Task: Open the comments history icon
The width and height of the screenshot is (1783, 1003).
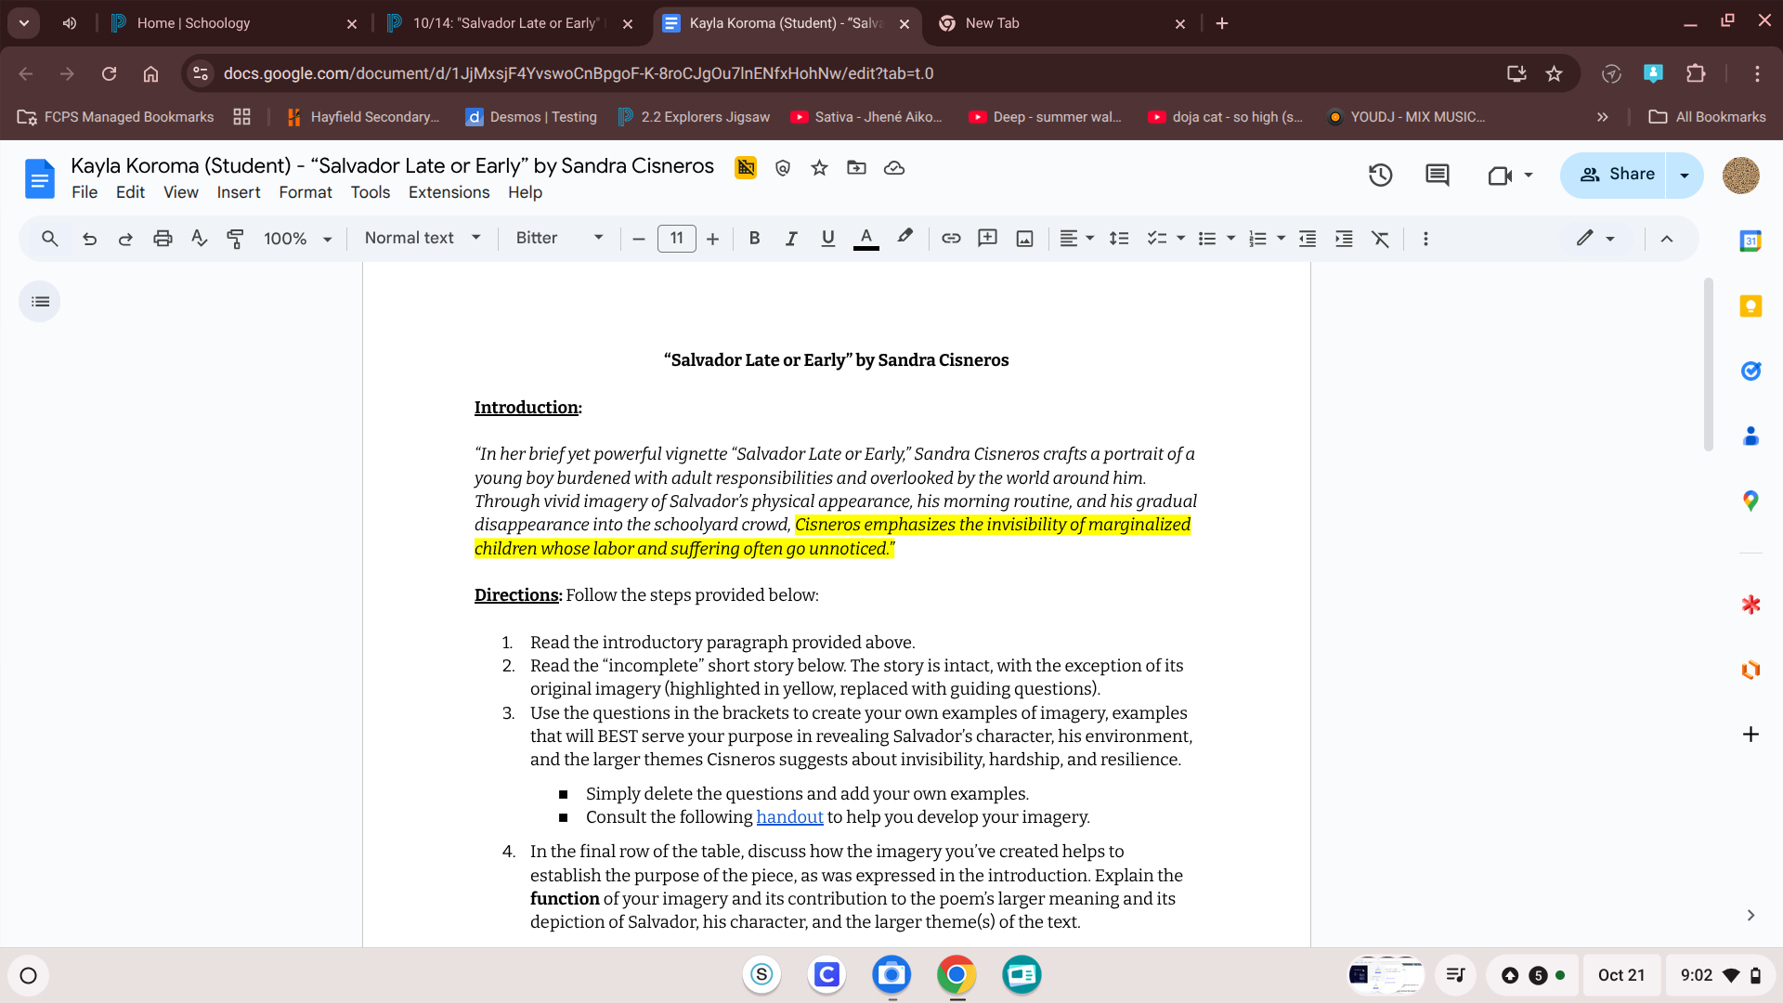Action: [1437, 175]
